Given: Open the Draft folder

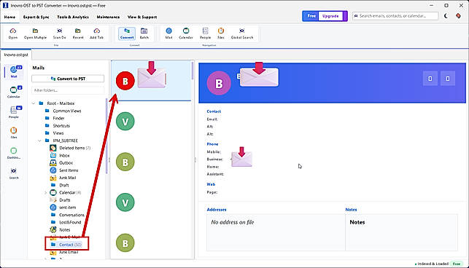Looking at the screenshot, I should click(64, 185).
